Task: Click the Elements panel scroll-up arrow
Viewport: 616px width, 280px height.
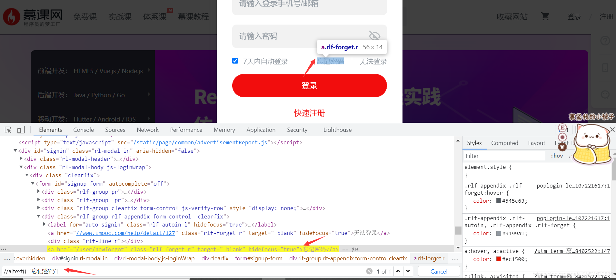Action: coord(458,140)
